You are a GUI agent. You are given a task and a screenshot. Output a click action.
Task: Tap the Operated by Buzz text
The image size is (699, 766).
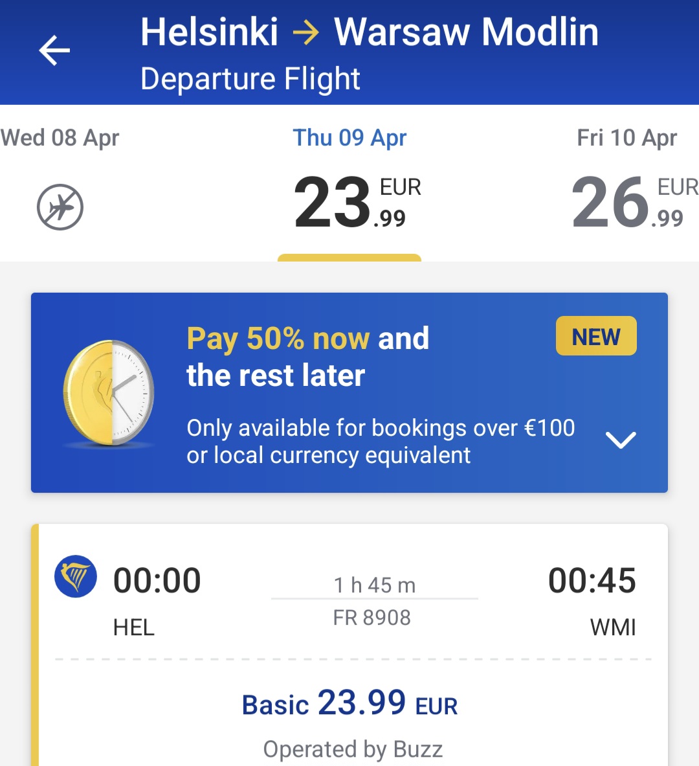click(x=353, y=749)
